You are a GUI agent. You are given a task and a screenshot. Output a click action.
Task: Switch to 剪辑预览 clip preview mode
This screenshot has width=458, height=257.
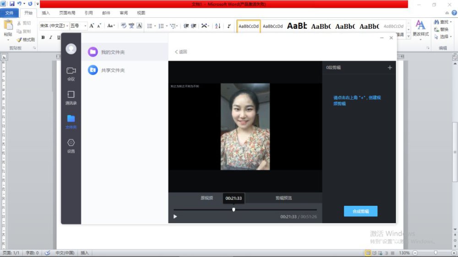(x=284, y=198)
